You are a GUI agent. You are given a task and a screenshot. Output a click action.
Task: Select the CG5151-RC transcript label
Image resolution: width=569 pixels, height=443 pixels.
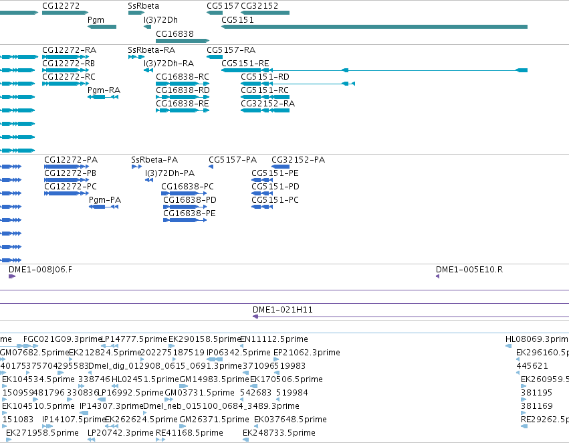(x=265, y=90)
